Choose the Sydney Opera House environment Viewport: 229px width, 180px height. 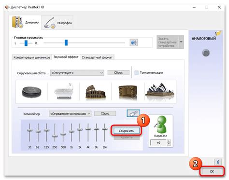[x=160, y=91]
